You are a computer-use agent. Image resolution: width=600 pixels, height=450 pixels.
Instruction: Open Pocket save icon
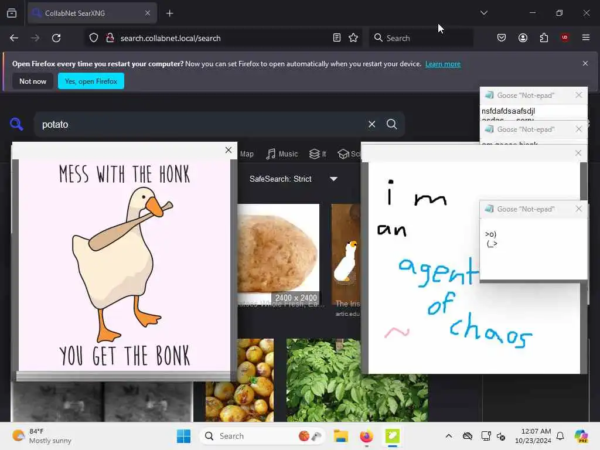tap(502, 37)
